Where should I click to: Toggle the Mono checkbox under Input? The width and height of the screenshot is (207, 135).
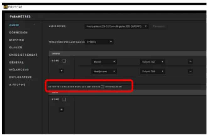pos(64,99)
